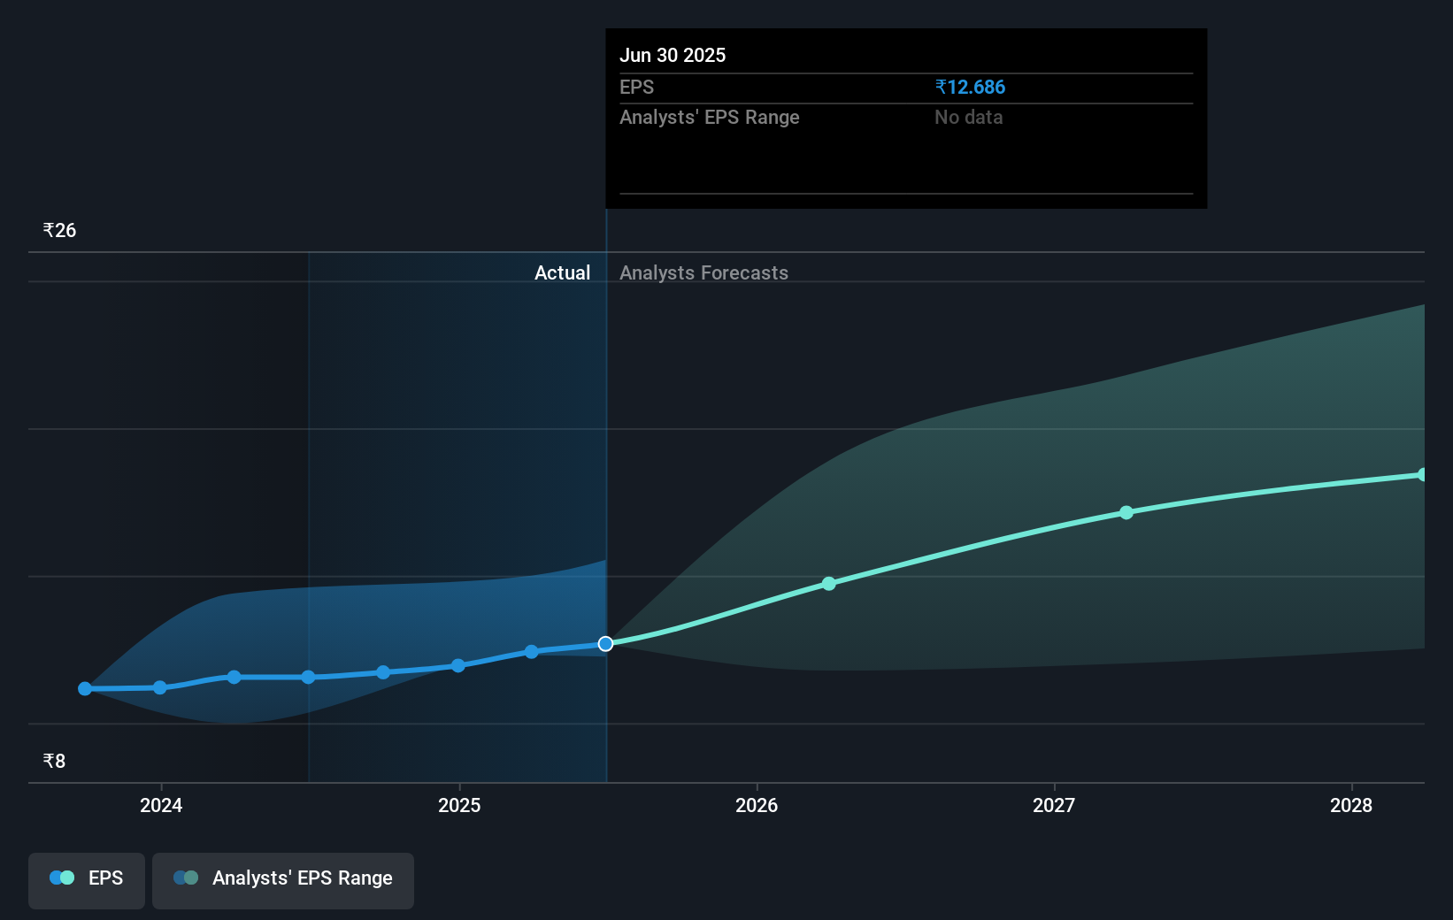Click the 2026 forecast data point
The height and width of the screenshot is (920, 1453).
[x=828, y=583]
